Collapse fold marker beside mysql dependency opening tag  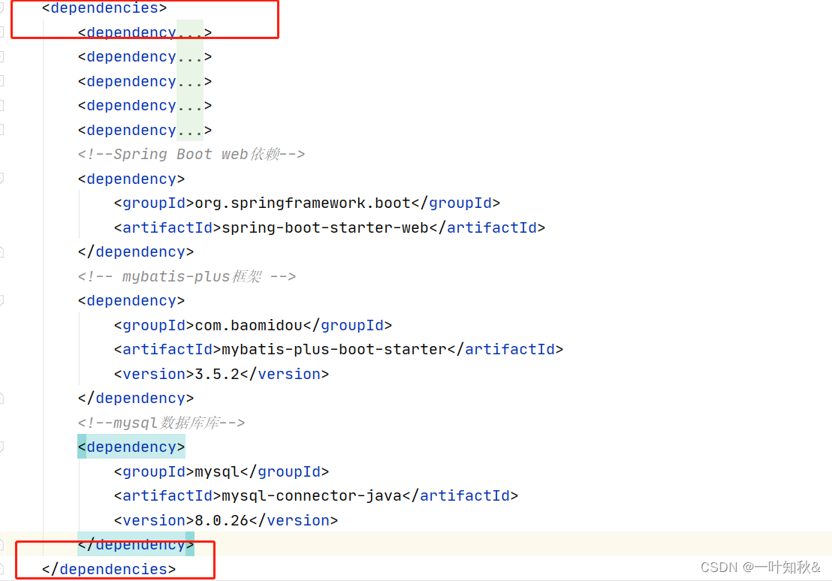pyautogui.click(x=2, y=447)
